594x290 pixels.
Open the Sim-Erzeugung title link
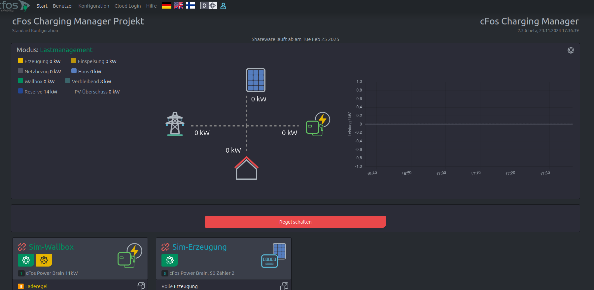click(x=199, y=247)
